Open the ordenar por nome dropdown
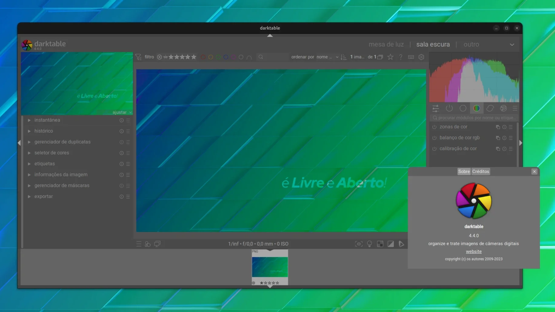Screen dimensions: 555x312 [x=327, y=57]
